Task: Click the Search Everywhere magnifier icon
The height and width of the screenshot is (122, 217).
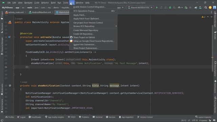Action: (x=206, y=7)
